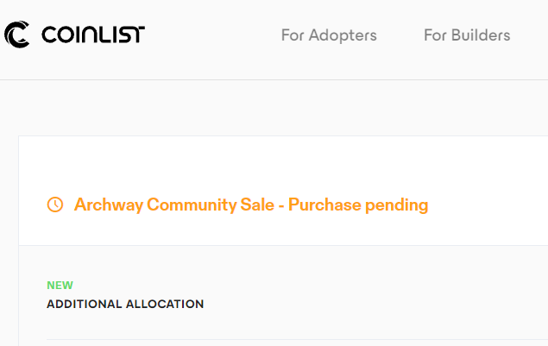Image resolution: width=548 pixels, height=346 pixels.
Task: Click the green NEW badge
Action: coord(60,286)
